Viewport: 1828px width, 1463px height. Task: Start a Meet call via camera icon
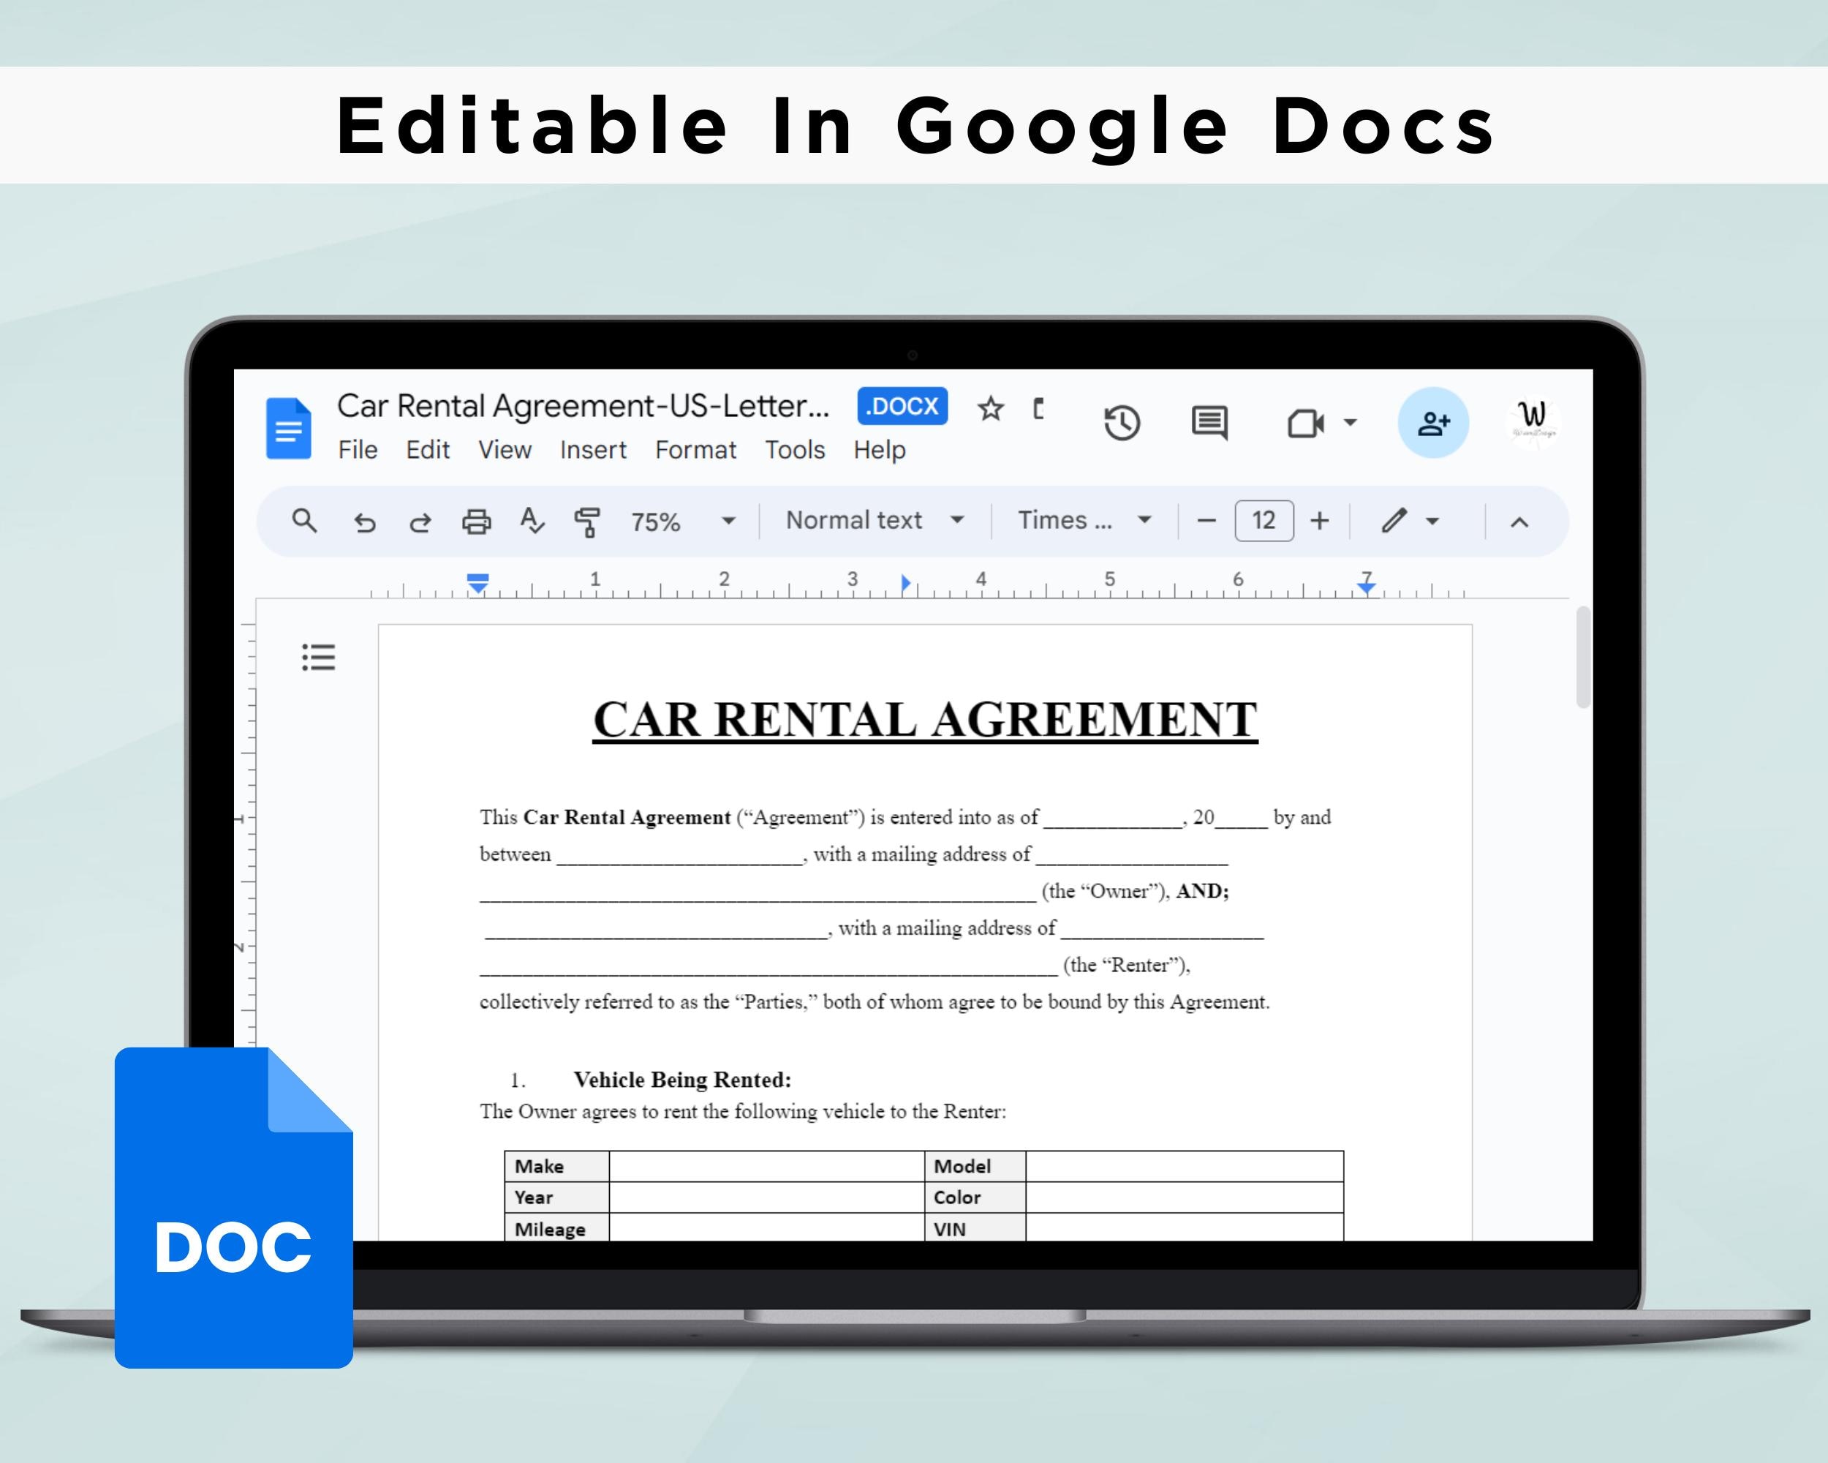point(1305,421)
